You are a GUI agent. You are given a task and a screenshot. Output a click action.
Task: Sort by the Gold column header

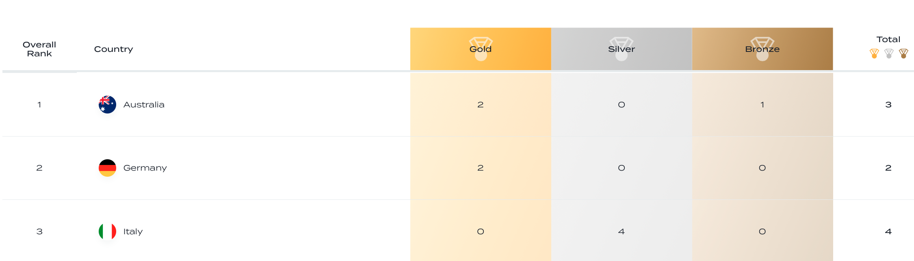pyautogui.click(x=481, y=49)
